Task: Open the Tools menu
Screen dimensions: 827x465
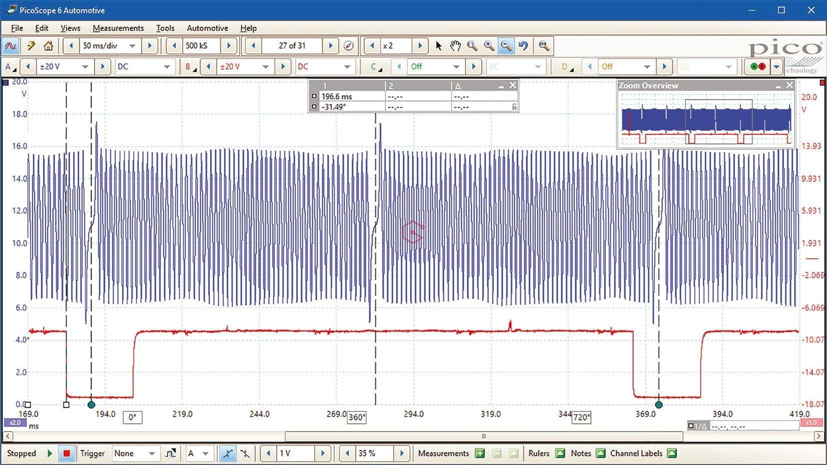Action: 165,28
